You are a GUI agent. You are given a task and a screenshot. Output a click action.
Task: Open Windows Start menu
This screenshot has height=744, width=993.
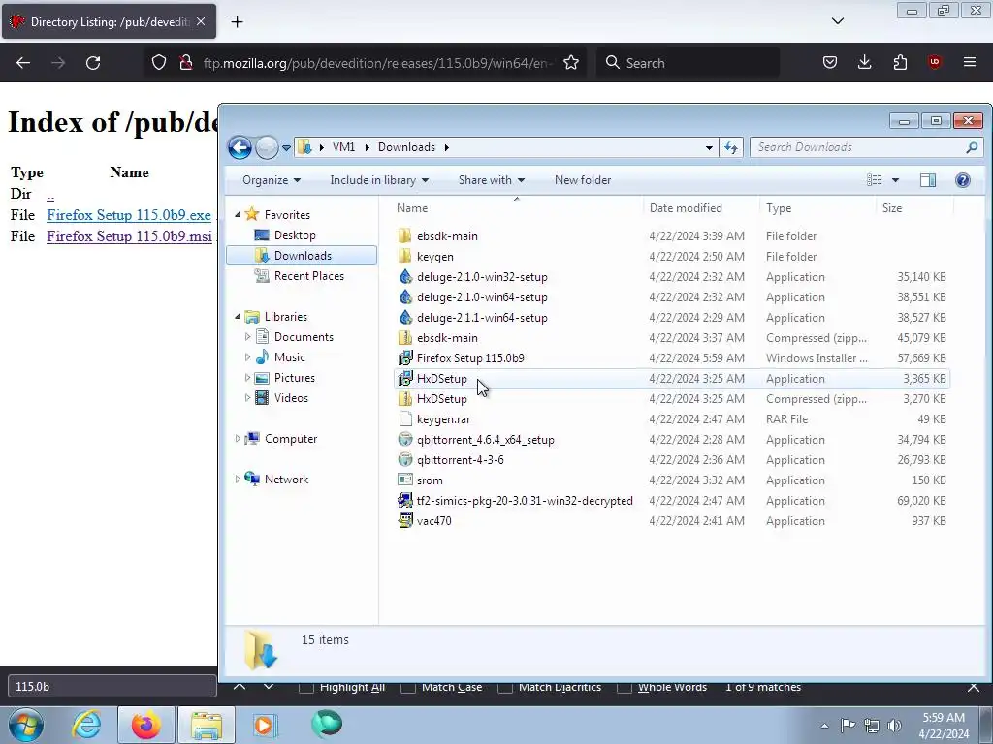[x=25, y=725]
